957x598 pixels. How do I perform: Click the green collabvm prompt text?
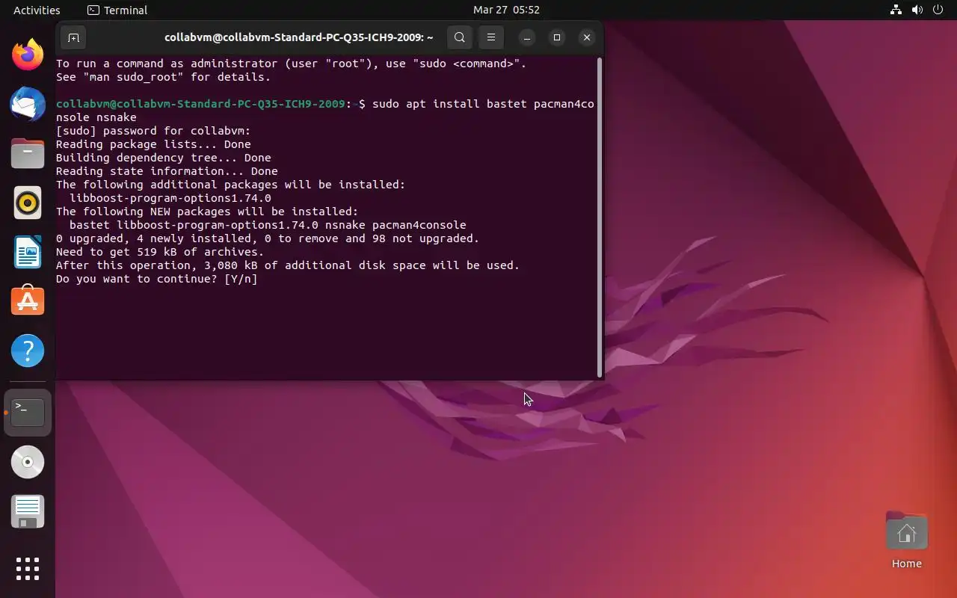pos(200,104)
